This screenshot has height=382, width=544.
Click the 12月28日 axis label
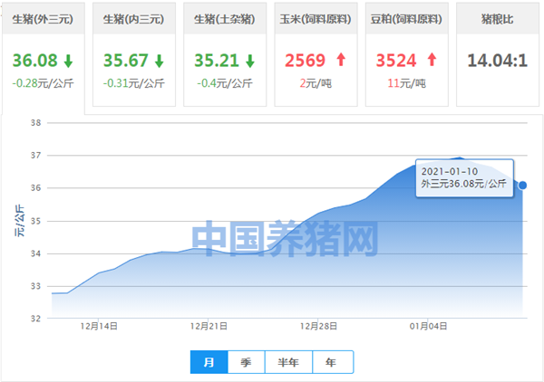point(318,326)
